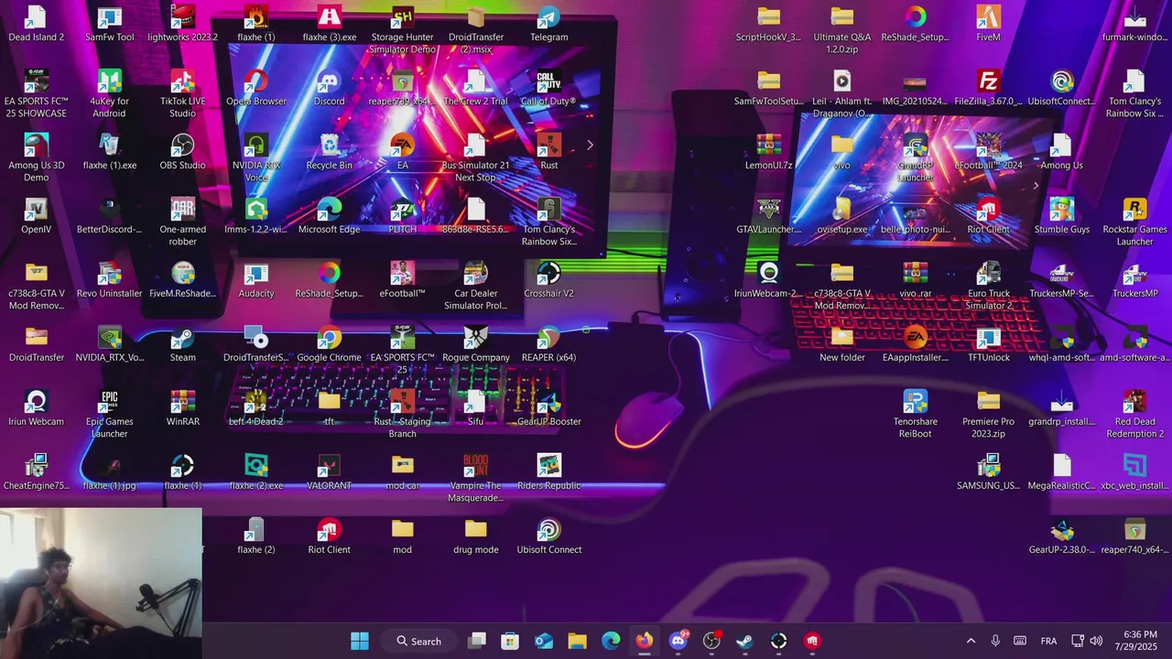Image resolution: width=1172 pixels, height=659 pixels.
Task: Select the New folder icon
Action: [x=841, y=345]
